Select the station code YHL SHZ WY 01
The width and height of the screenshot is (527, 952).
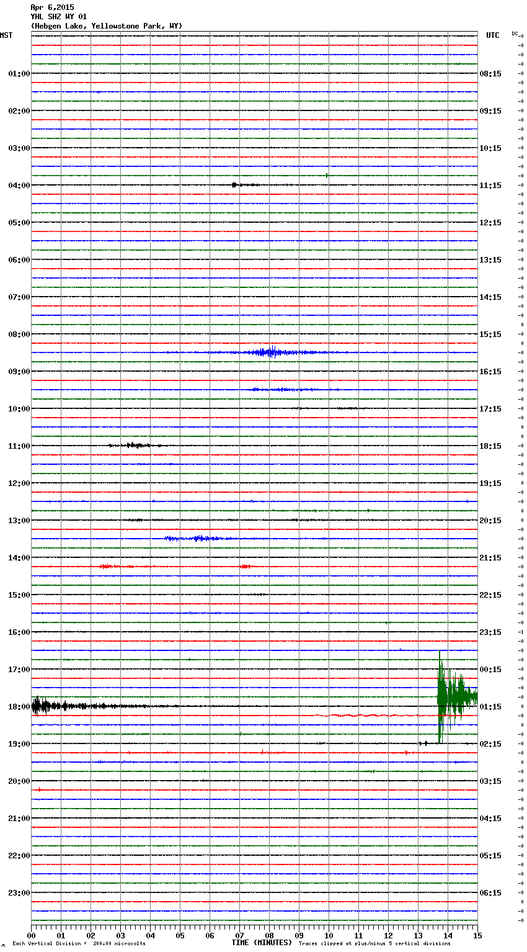point(59,17)
